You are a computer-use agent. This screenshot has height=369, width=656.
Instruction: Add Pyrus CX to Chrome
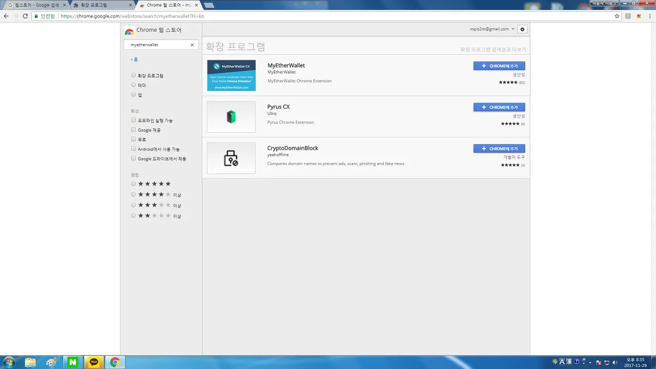click(499, 107)
